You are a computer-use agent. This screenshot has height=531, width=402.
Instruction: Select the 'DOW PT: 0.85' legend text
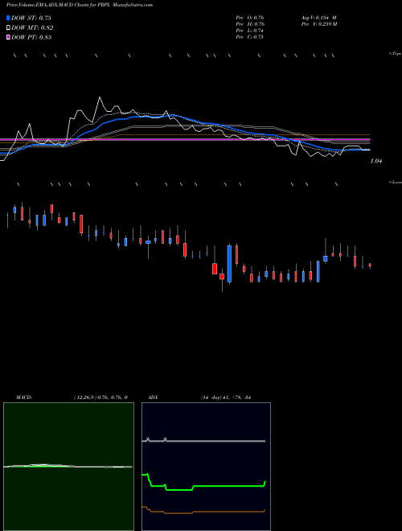coord(31,37)
